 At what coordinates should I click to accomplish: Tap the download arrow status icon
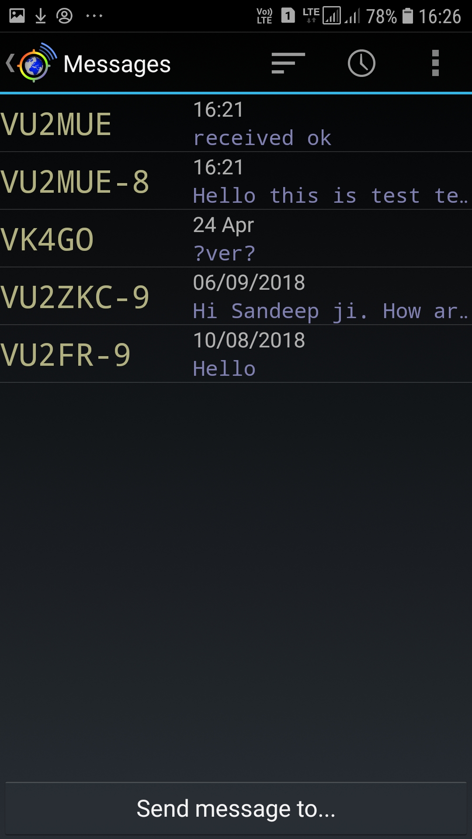41,16
